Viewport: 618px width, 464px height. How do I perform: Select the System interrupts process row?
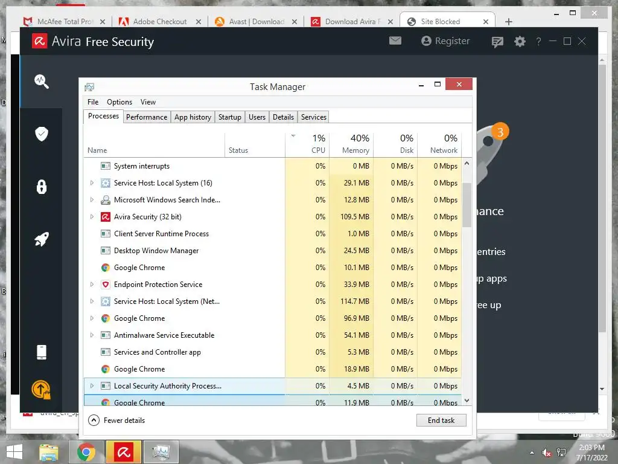click(x=272, y=166)
